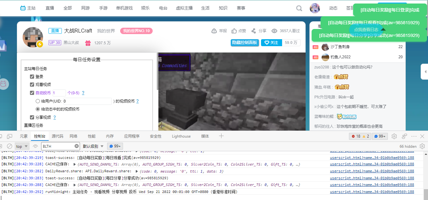Click the UP 30 level badge
The width and height of the screenshot is (428, 200).
pyautogui.click(x=54, y=42)
